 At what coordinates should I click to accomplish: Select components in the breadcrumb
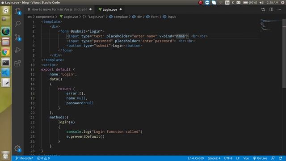[x=45, y=17]
